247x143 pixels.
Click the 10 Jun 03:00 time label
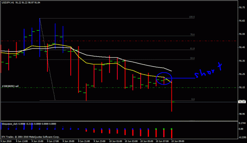tap(131, 141)
